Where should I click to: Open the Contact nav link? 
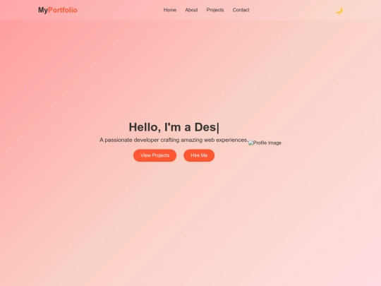click(x=241, y=10)
